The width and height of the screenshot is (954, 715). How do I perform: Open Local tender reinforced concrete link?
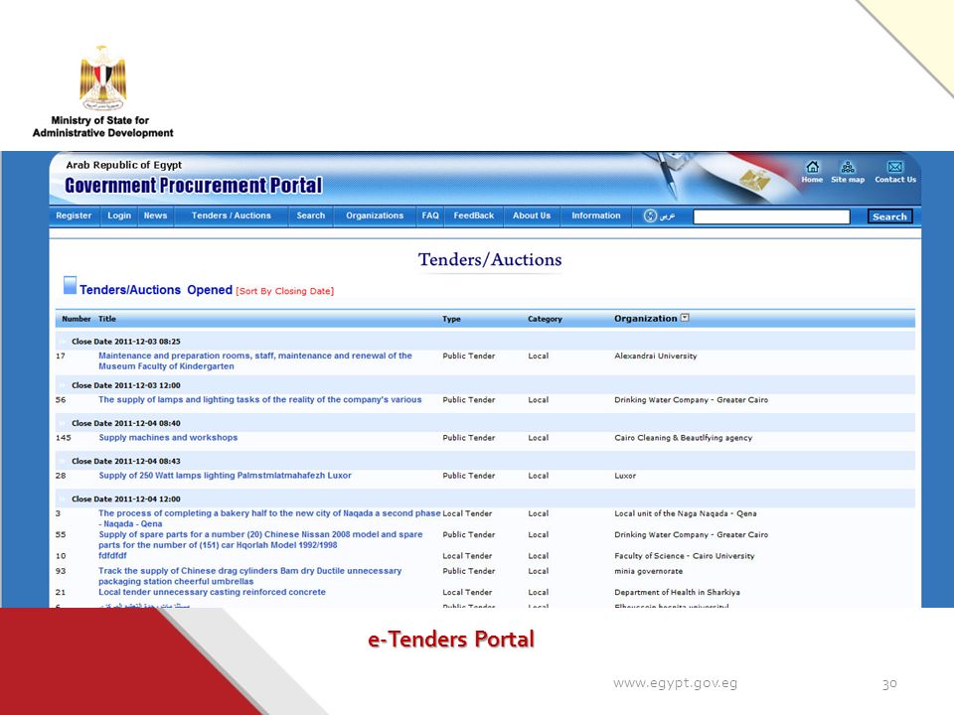pos(212,592)
